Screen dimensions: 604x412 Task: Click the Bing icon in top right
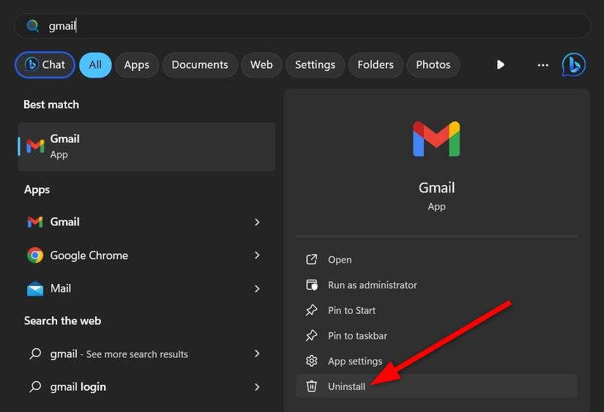point(573,64)
